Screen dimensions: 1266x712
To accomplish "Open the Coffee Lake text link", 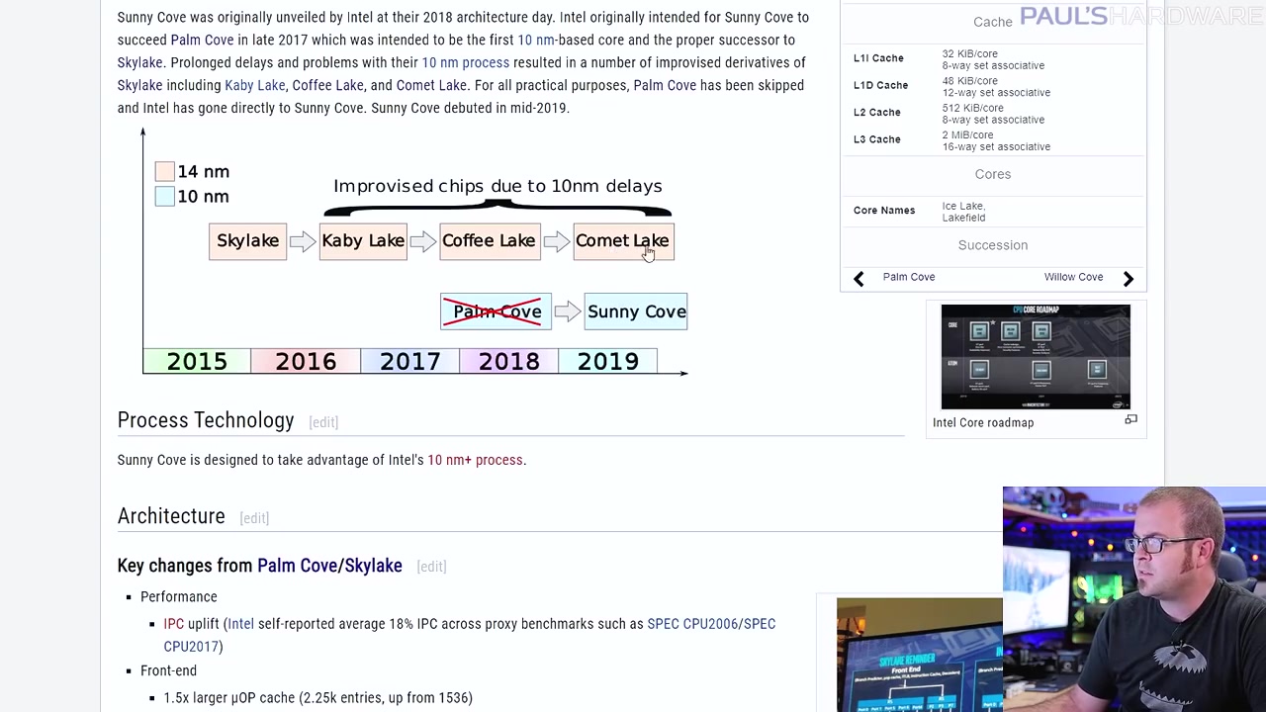I will click(x=327, y=85).
